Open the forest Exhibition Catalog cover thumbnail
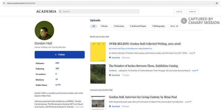222x110 pixels. tap(98, 74)
